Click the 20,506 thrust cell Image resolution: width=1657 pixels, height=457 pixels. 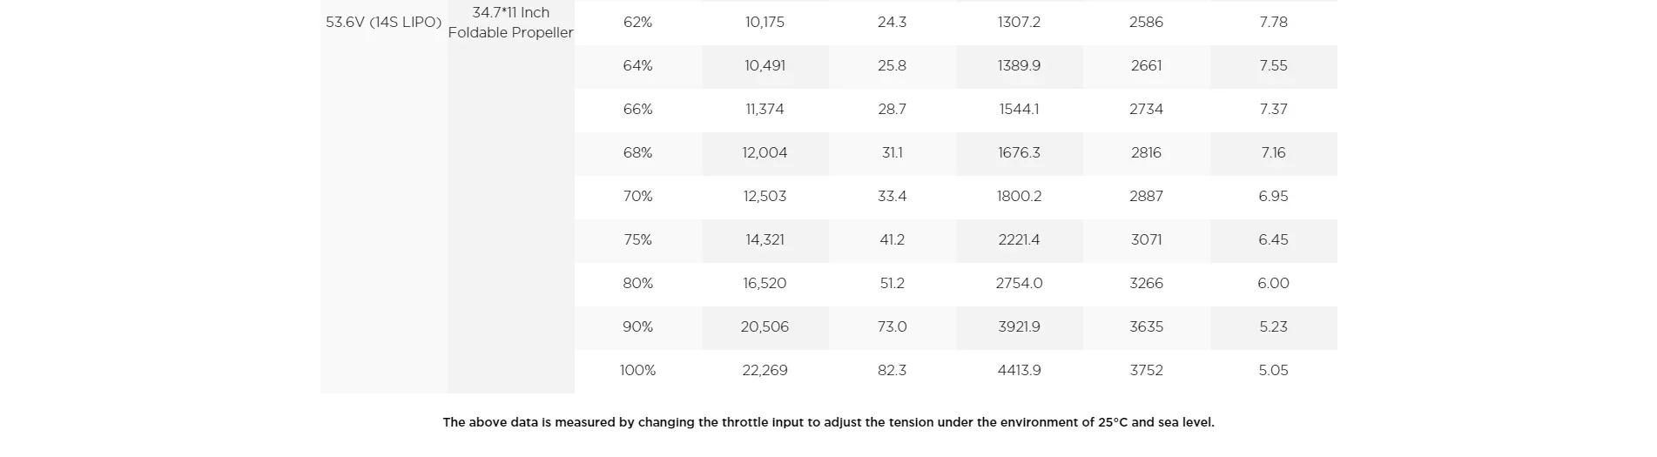point(765,327)
